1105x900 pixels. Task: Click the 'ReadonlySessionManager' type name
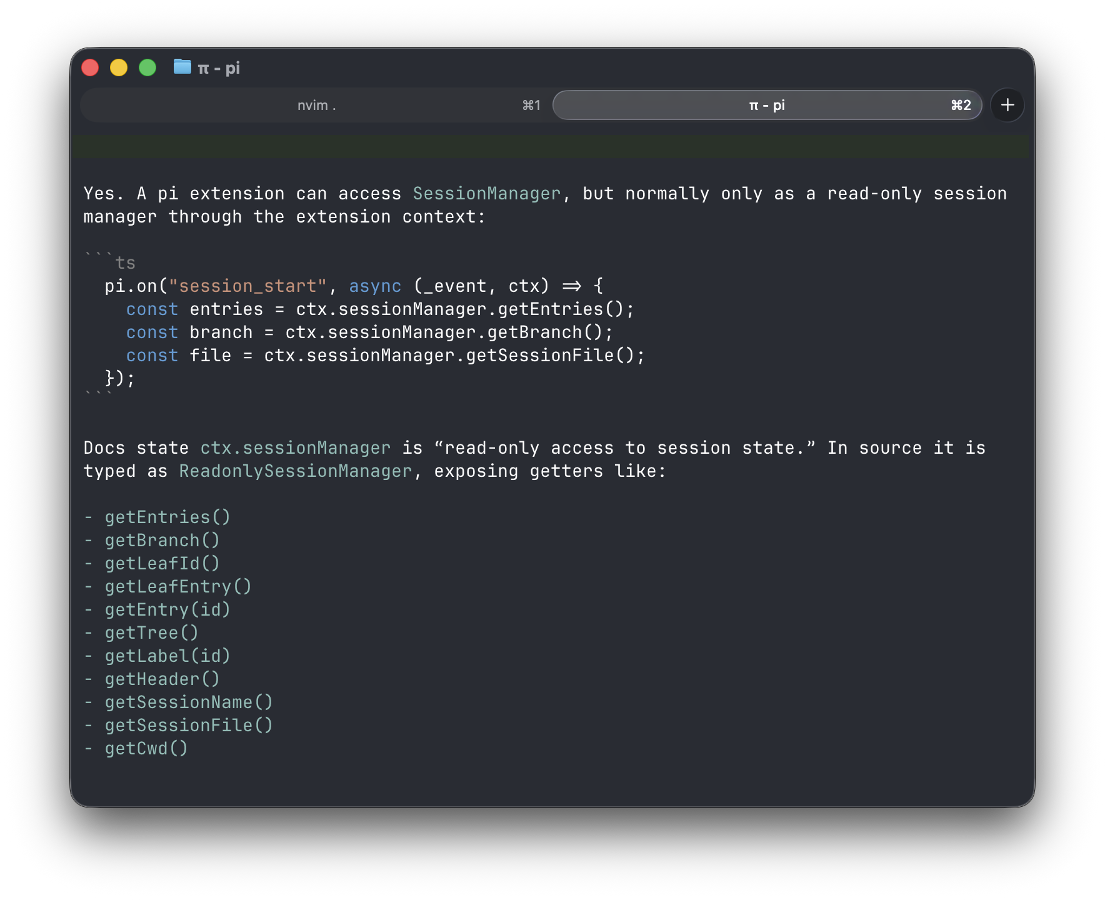pyautogui.click(x=296, y=471)
